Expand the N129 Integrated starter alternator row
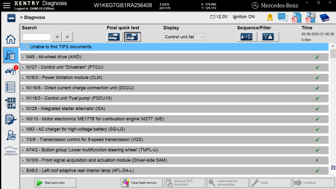The width and height of the screenshot is (336, 189). click(23, 109)
